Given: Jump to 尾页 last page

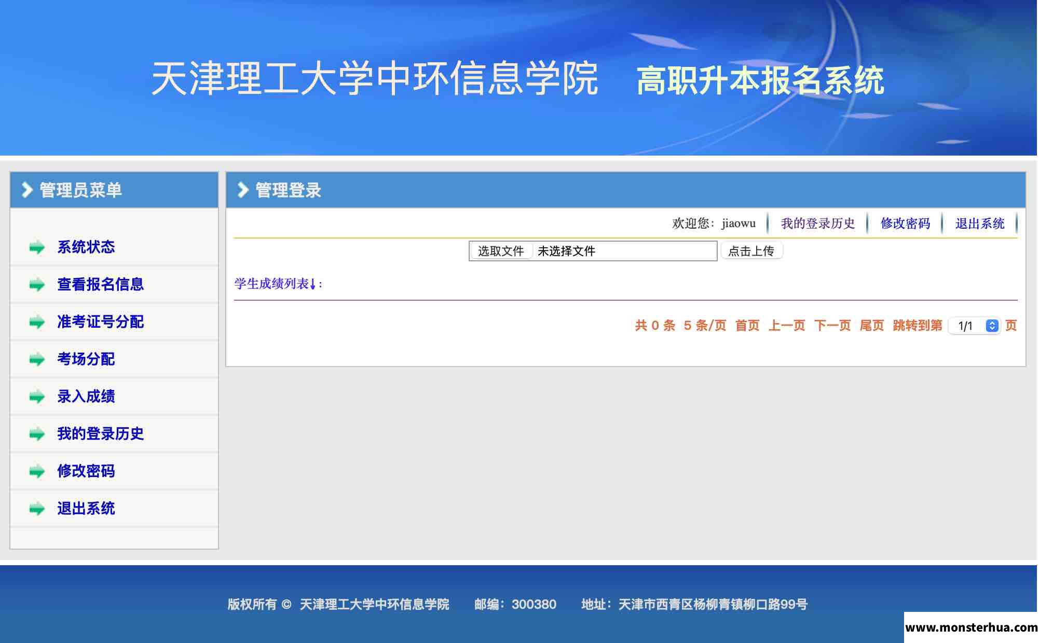Looking at the screenshot, I should pyautogui.click(x=872, y=326).
